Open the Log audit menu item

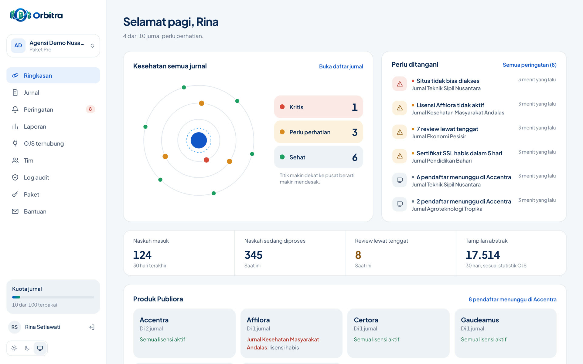pyautogui.click(x=53, y=177)
